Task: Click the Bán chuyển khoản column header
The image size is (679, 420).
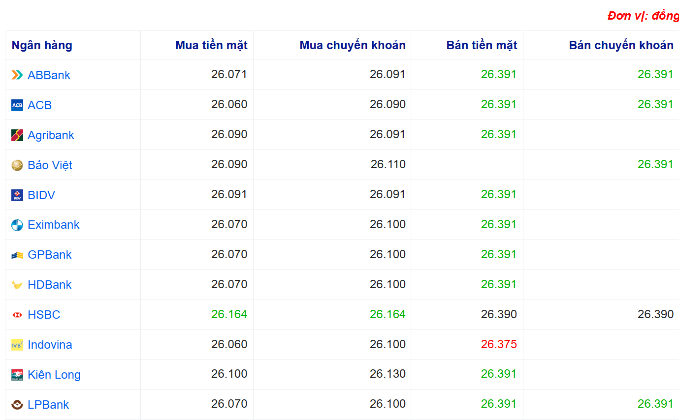Action: coord(621,45)
